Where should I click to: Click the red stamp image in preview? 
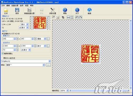tap(91, 54)
